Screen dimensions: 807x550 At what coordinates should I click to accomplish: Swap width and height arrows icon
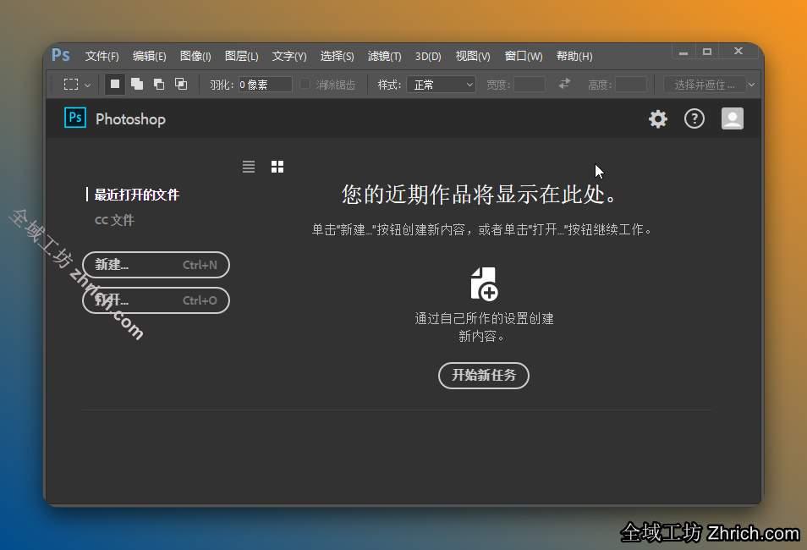point(564,84)
